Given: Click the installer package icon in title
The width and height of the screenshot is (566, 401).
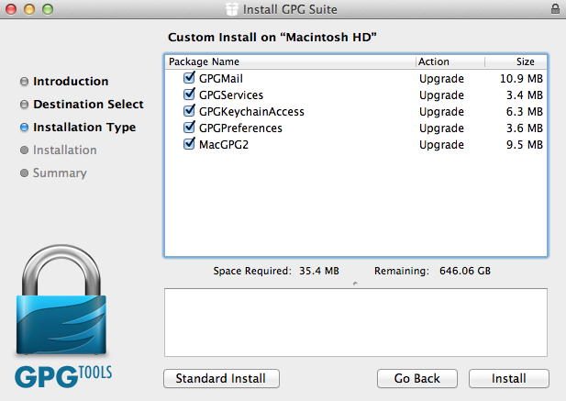Looking at the screenshot, I should [234, 9].
